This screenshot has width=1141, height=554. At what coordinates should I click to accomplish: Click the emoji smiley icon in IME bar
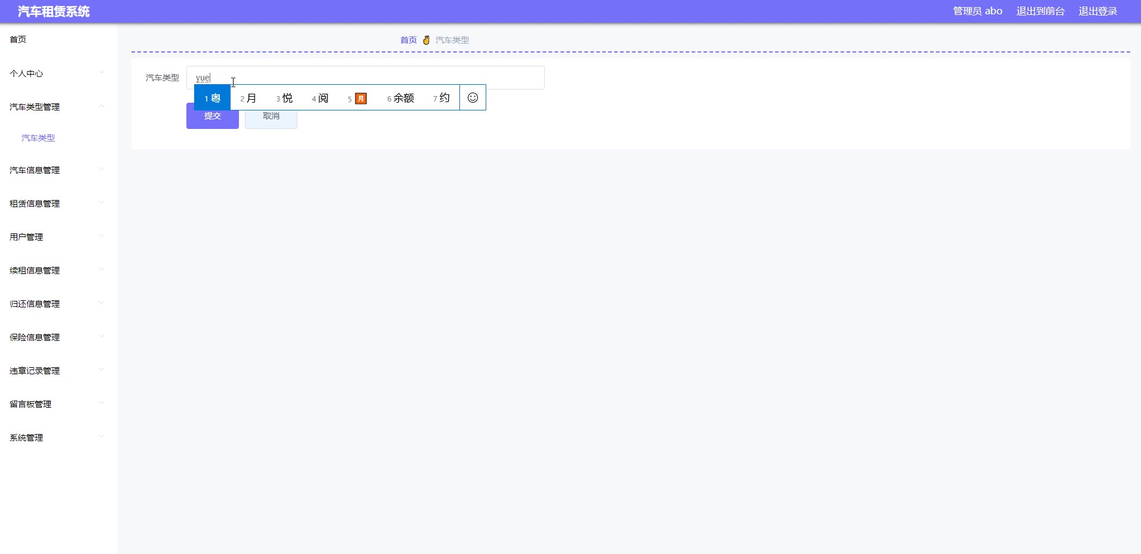[473, 97]
